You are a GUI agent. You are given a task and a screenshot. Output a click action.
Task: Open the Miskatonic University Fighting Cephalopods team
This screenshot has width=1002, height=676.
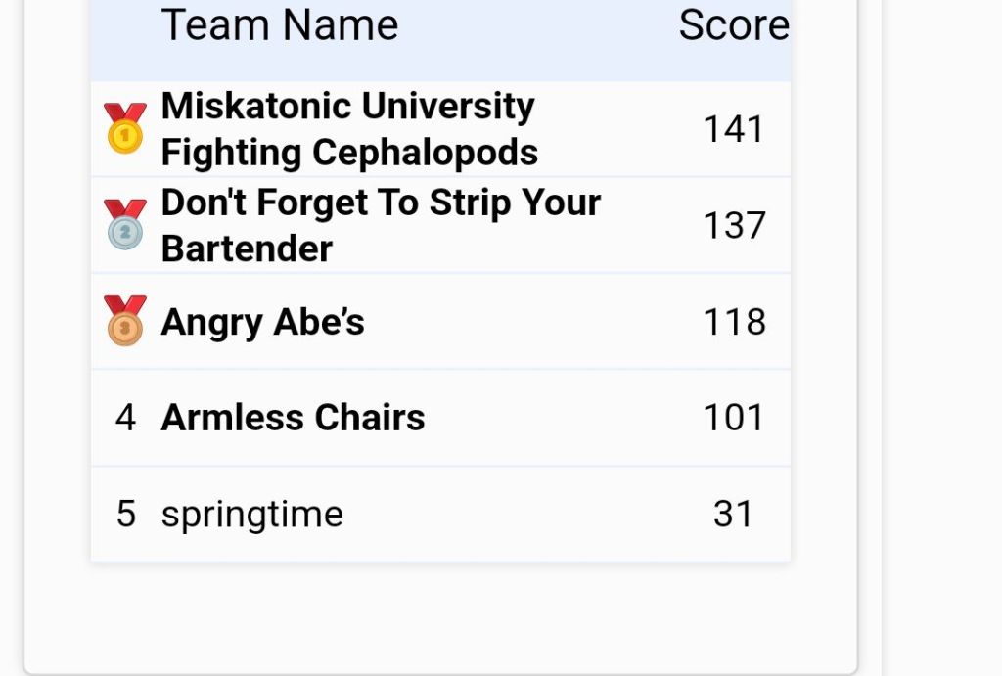[349, 129]
